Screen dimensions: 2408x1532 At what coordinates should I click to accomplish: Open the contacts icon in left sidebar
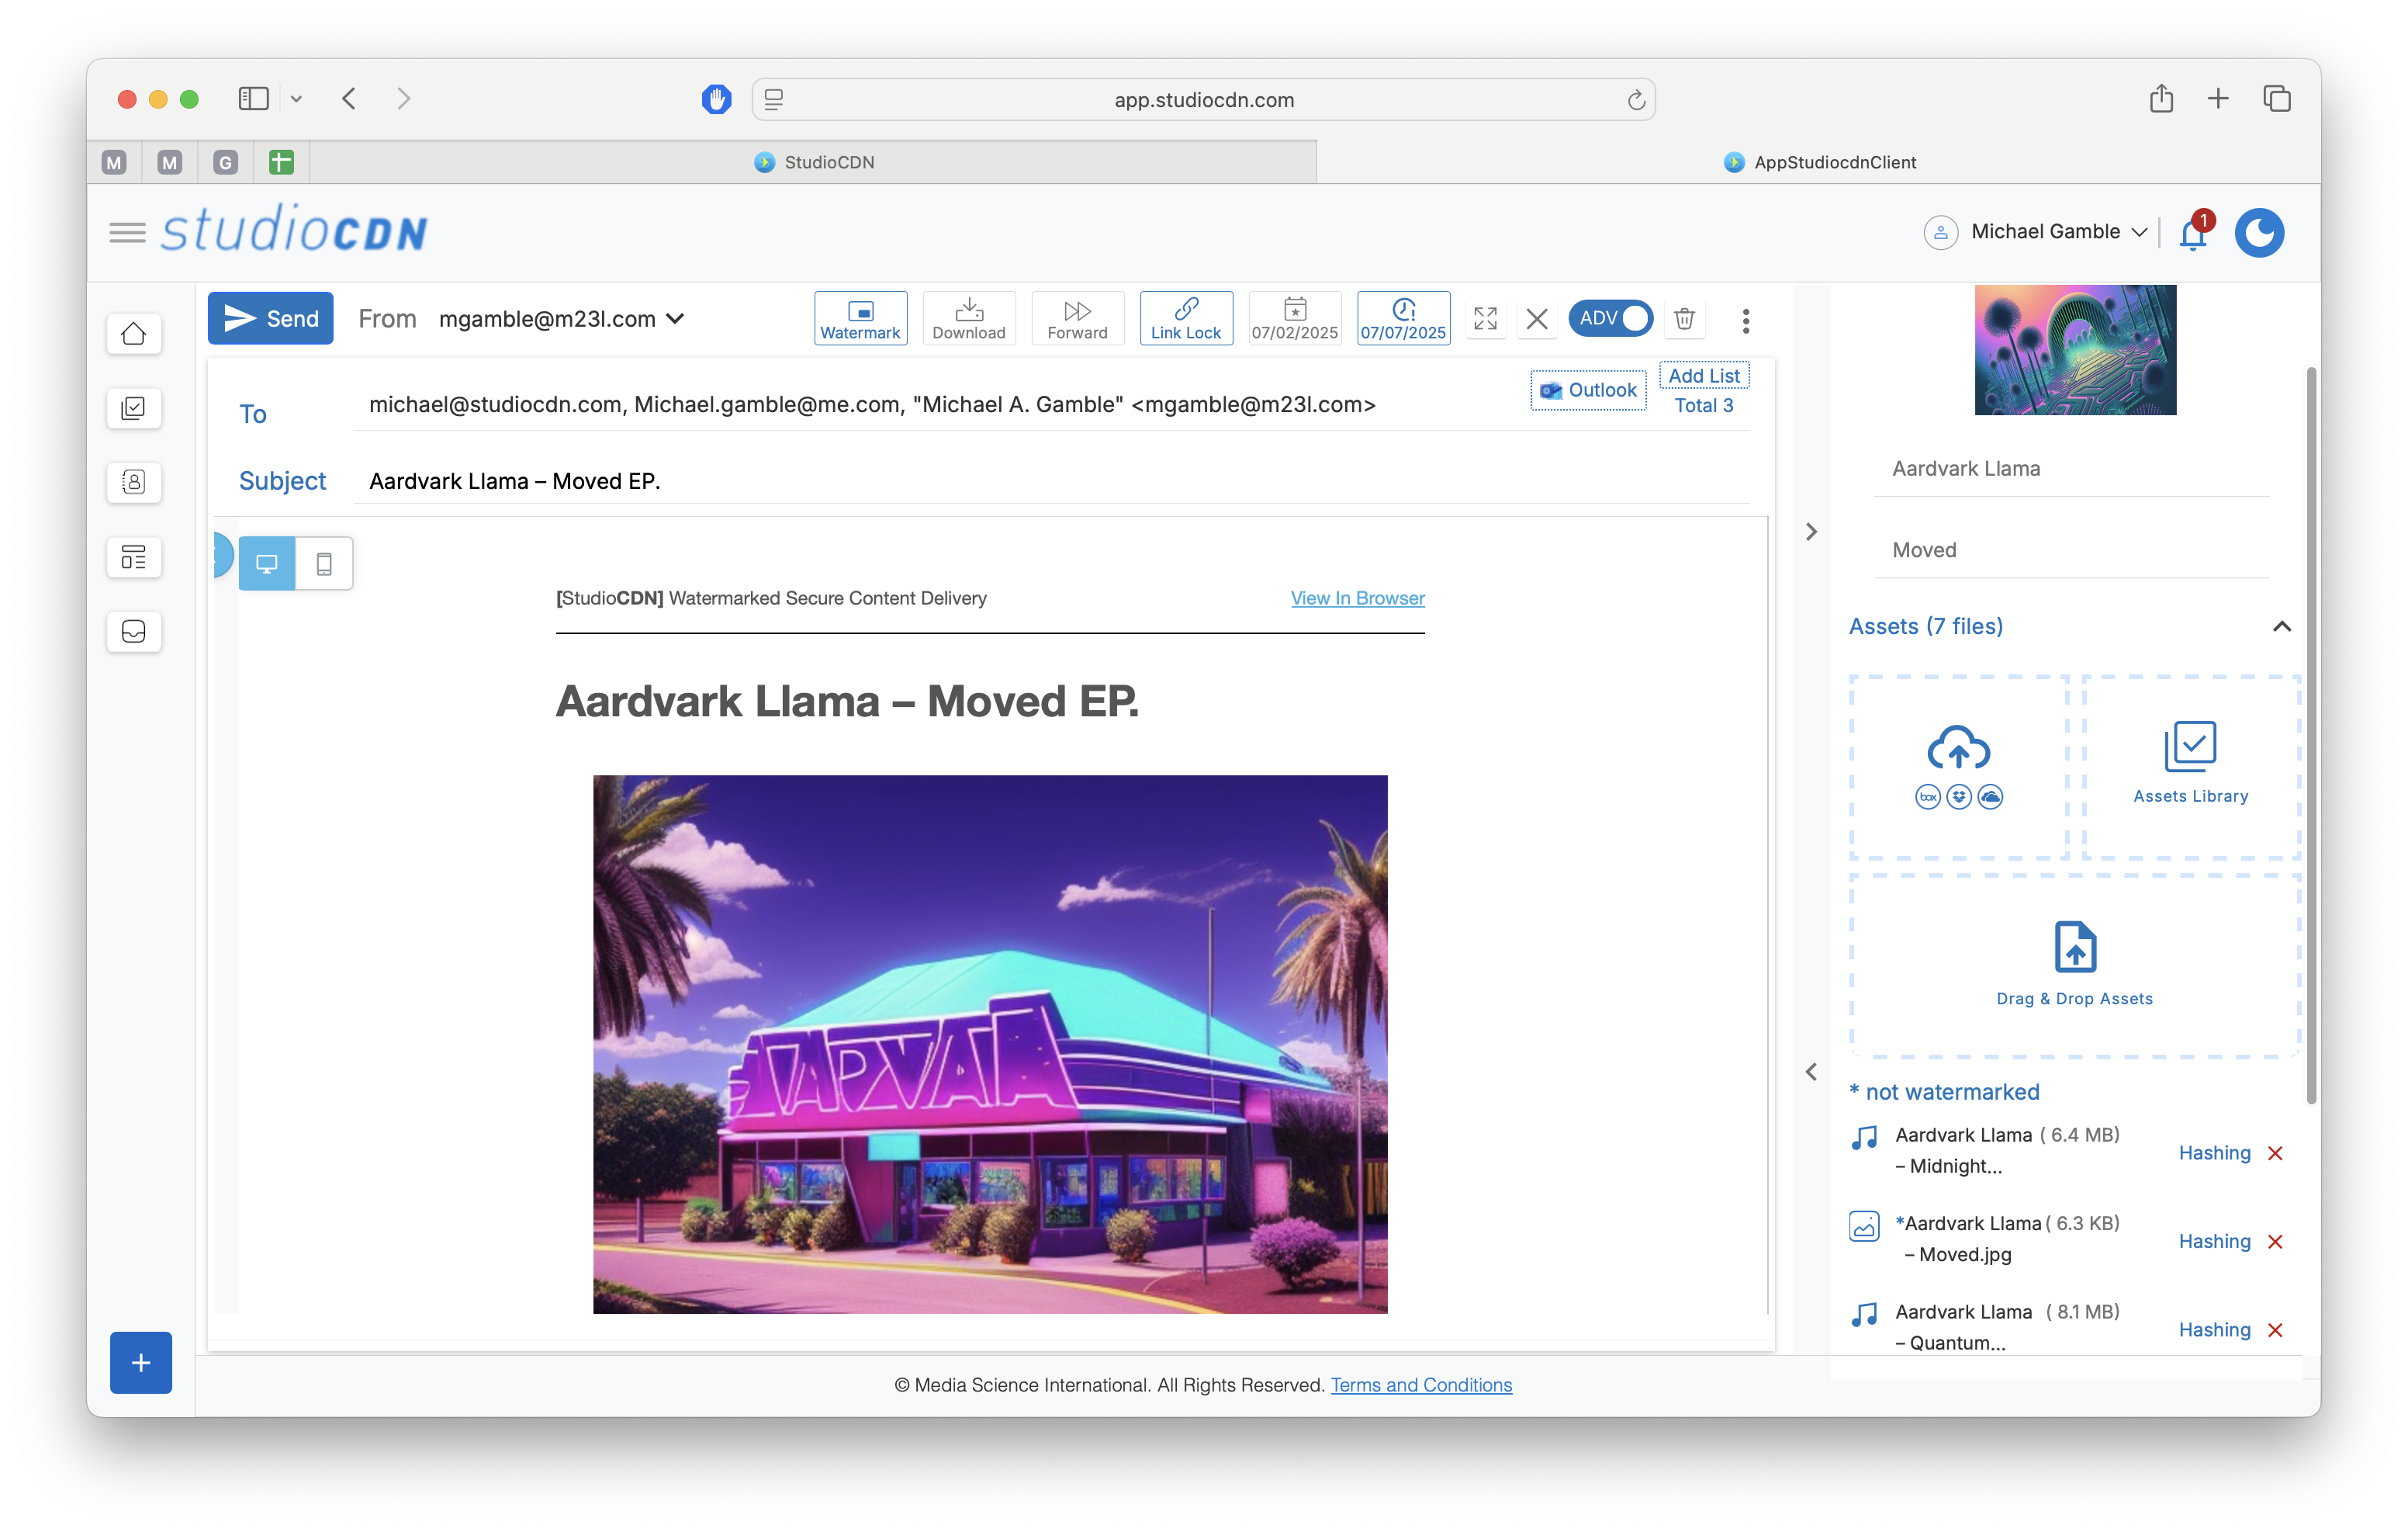click(x=134, y=482)
